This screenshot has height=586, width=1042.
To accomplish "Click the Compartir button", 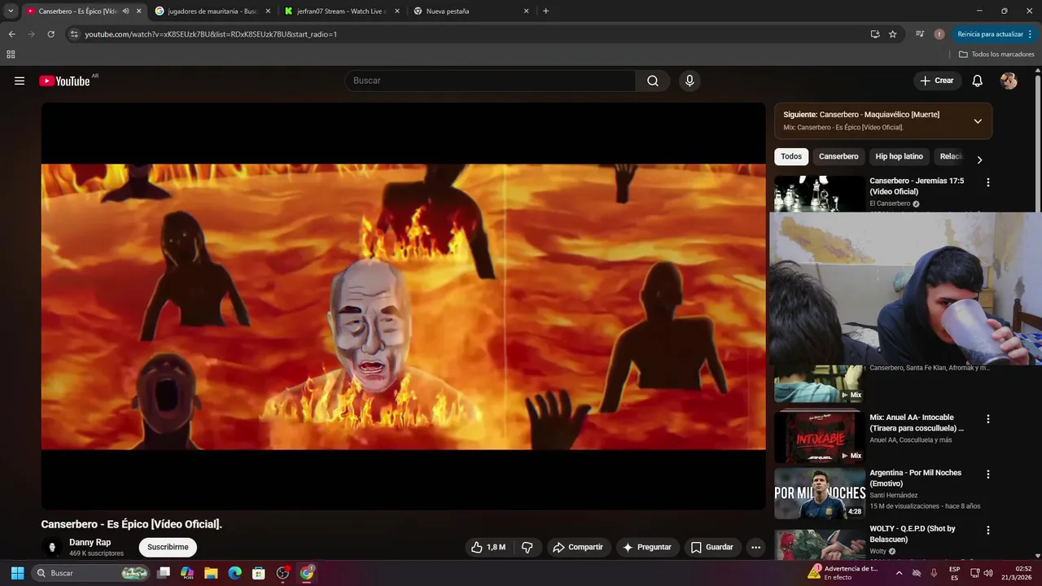I will pyautogui.click(x=578, y=547).
